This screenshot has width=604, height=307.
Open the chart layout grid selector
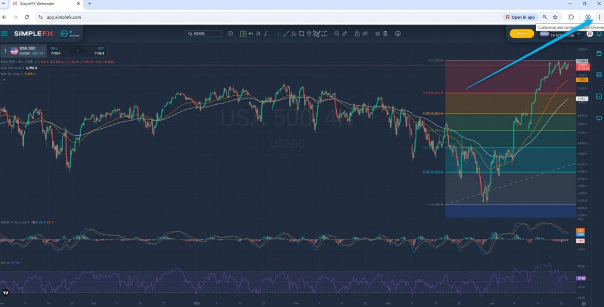pos(242,34)
